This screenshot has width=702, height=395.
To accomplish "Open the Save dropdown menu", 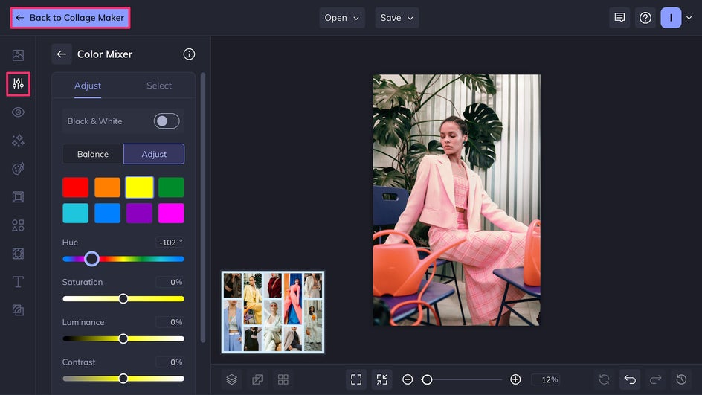I will point(397,18).
